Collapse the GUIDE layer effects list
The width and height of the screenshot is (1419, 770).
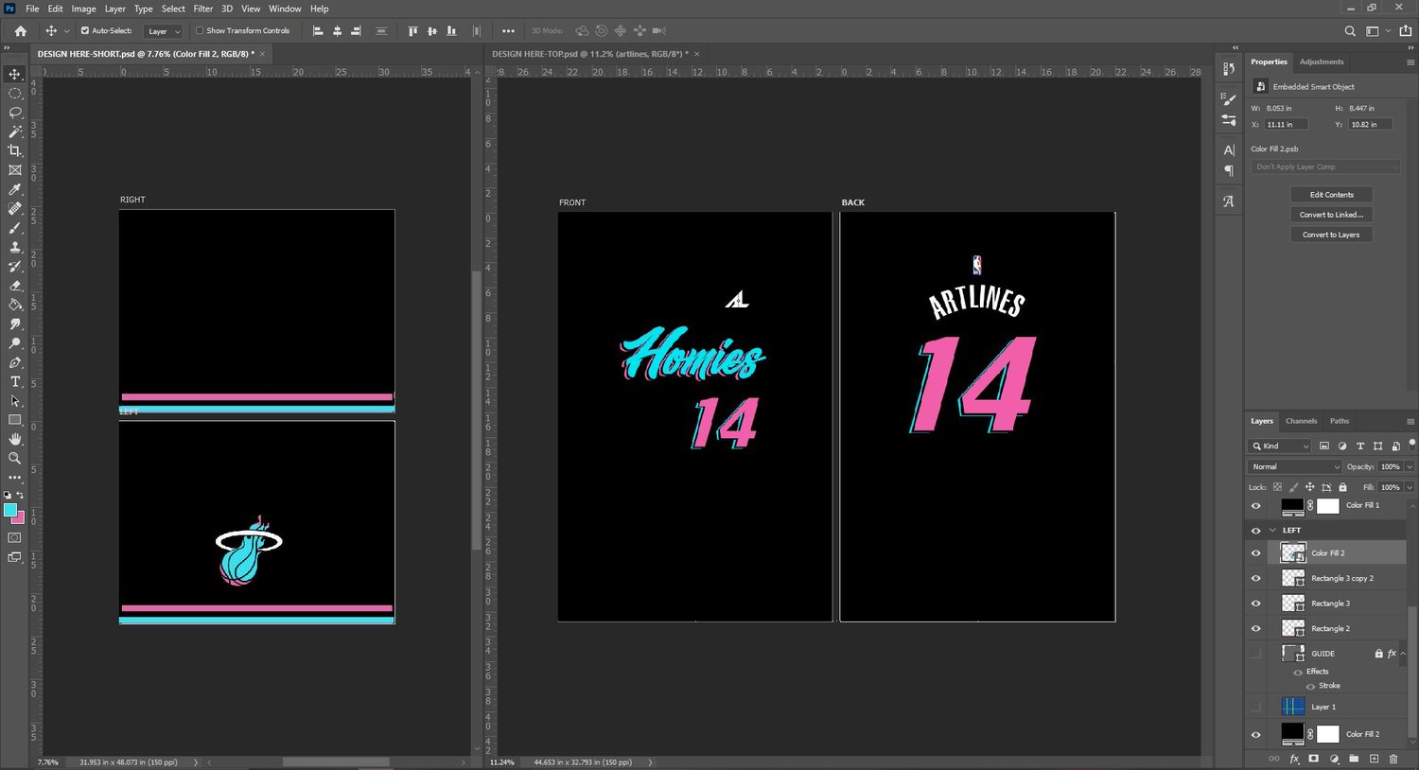coord(1404,654)
